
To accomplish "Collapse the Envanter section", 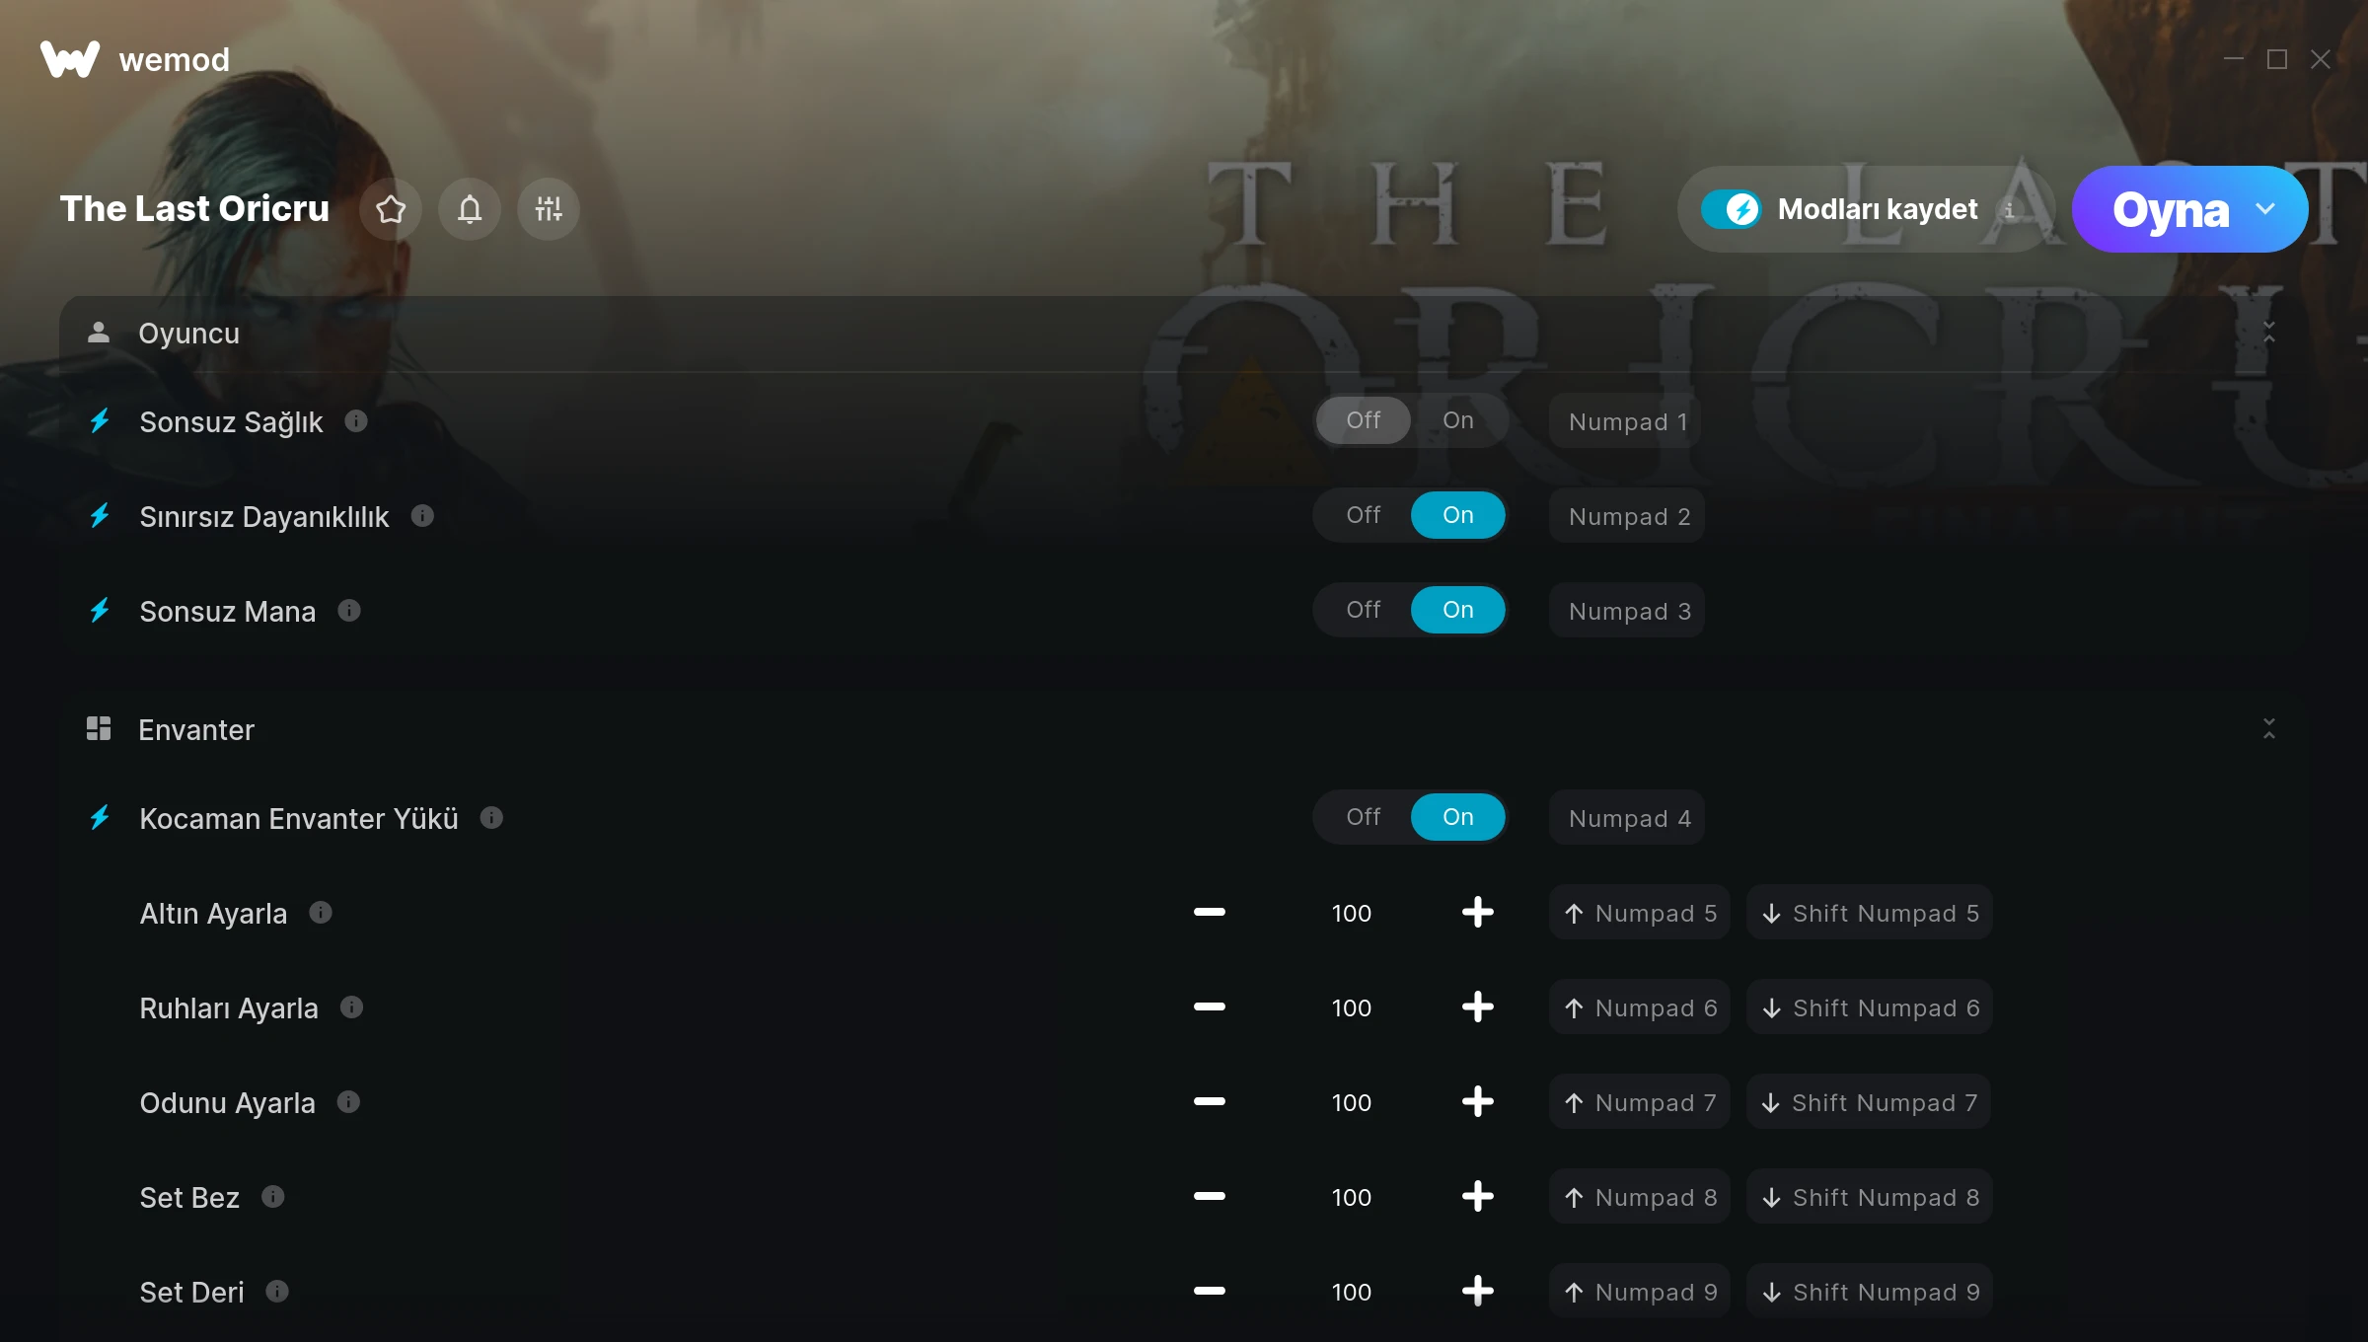I will point(2268,729).
